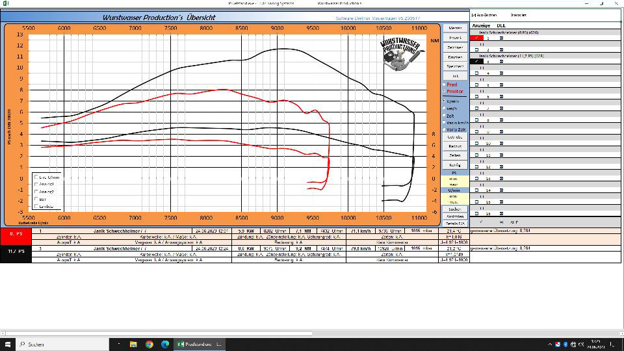Viewport: 624px width, 351px height.
Task: Launch Google Chrome from the taskbar
Action: (149, 344)
